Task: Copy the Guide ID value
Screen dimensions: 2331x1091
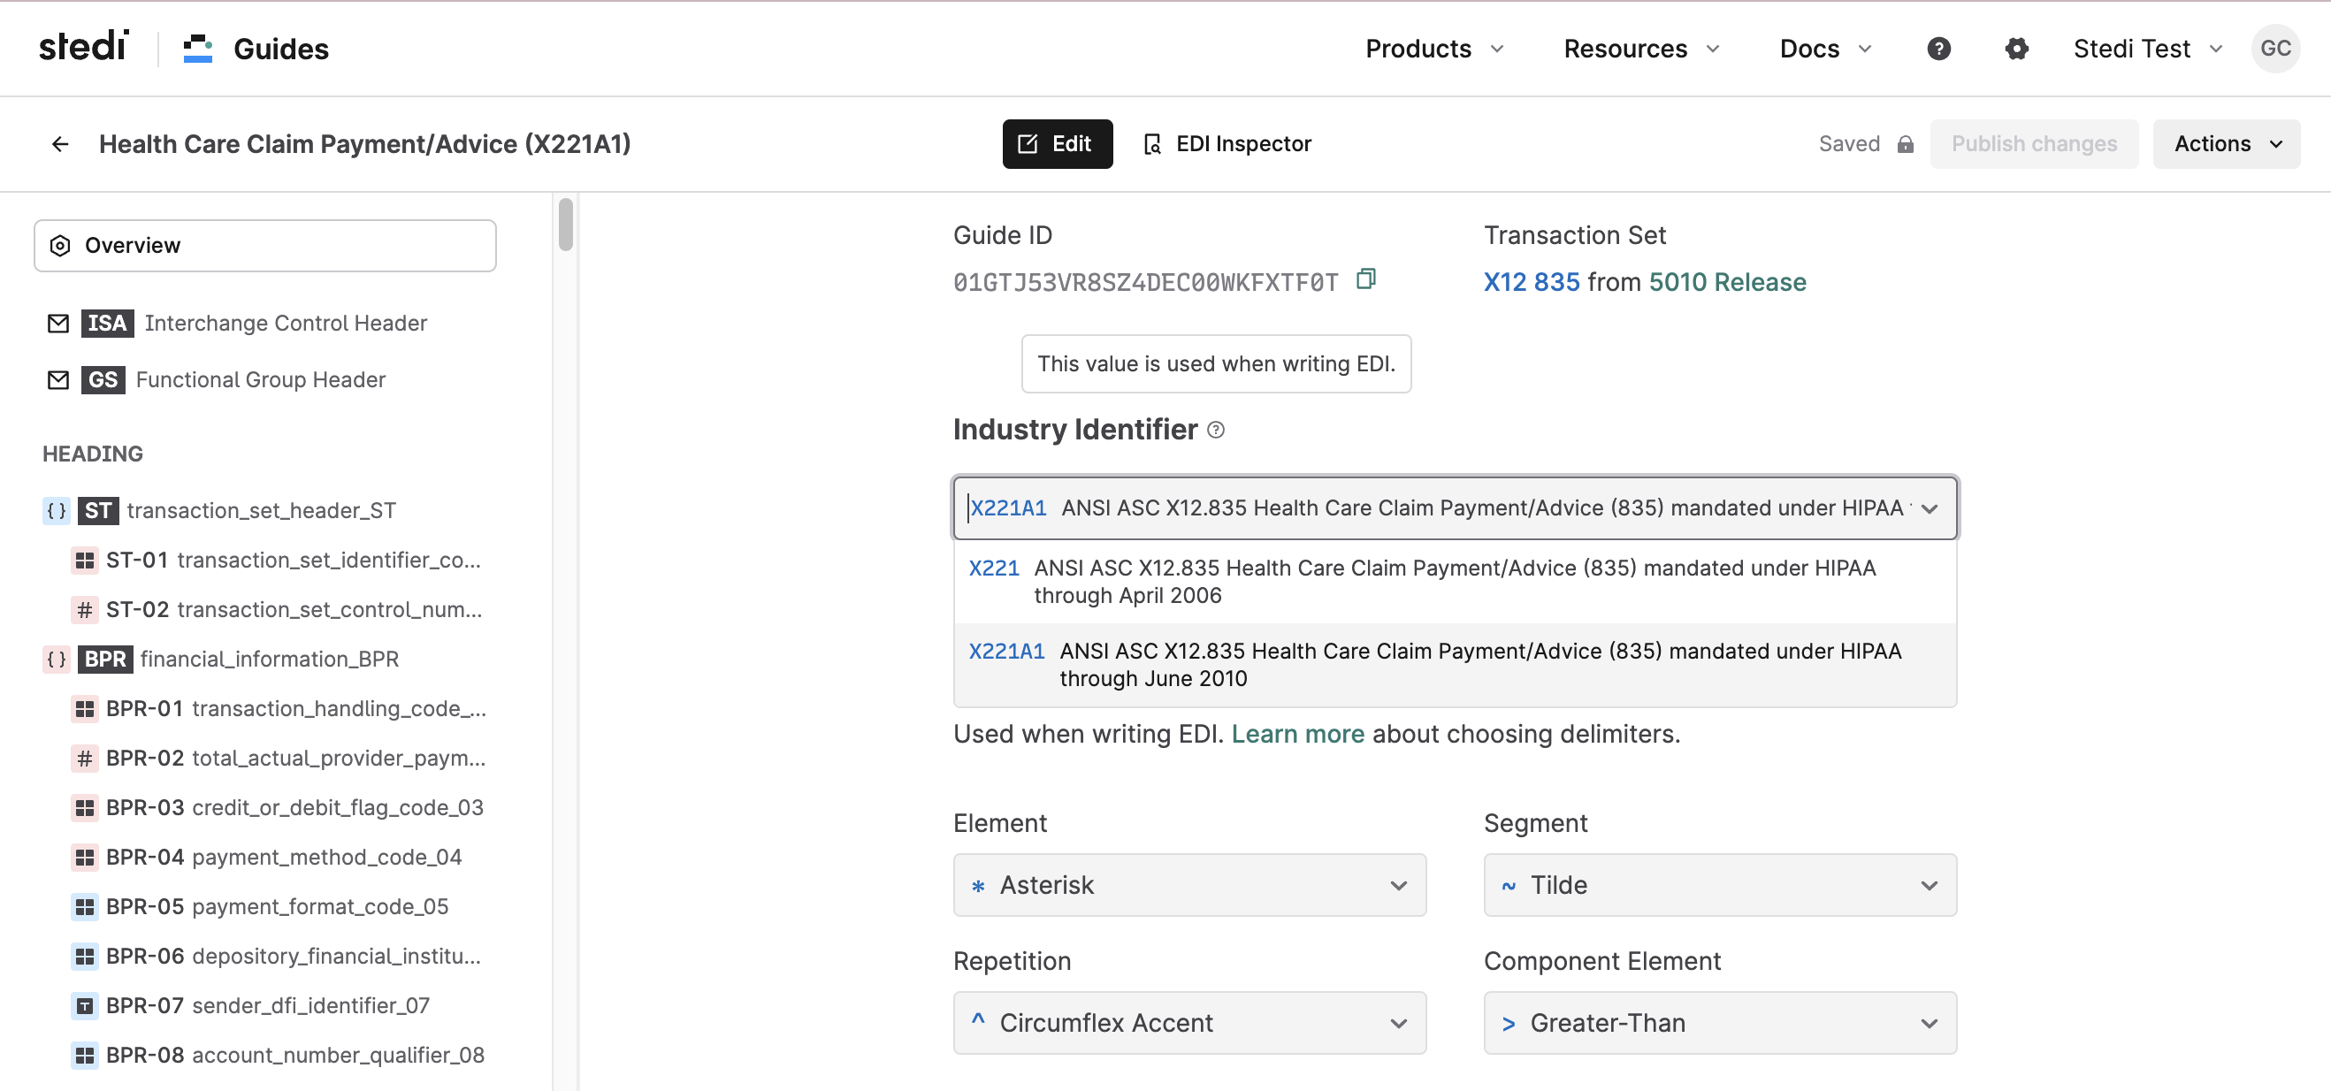Action: [1365, 279]
